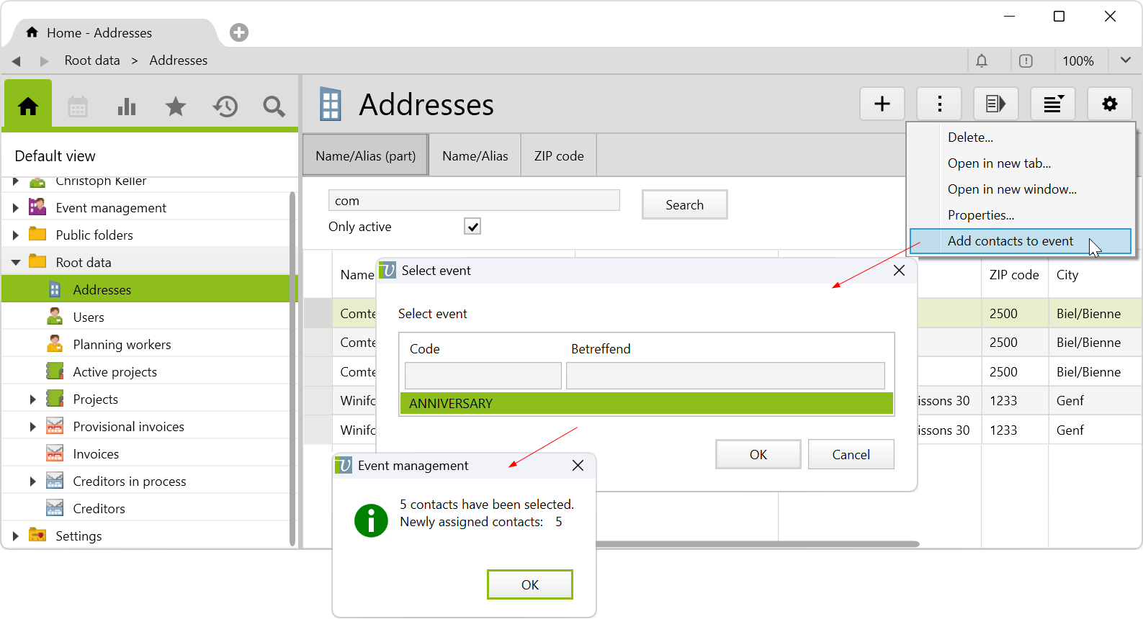Image resolution: width=1143 pixels, height=619 pixels.
Task: Open the search magnifier in sidebar
Action: (x=274, y=107)
